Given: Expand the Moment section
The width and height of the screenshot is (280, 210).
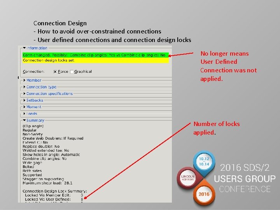Looking at the screenshot, I should [x=24, y=107].
